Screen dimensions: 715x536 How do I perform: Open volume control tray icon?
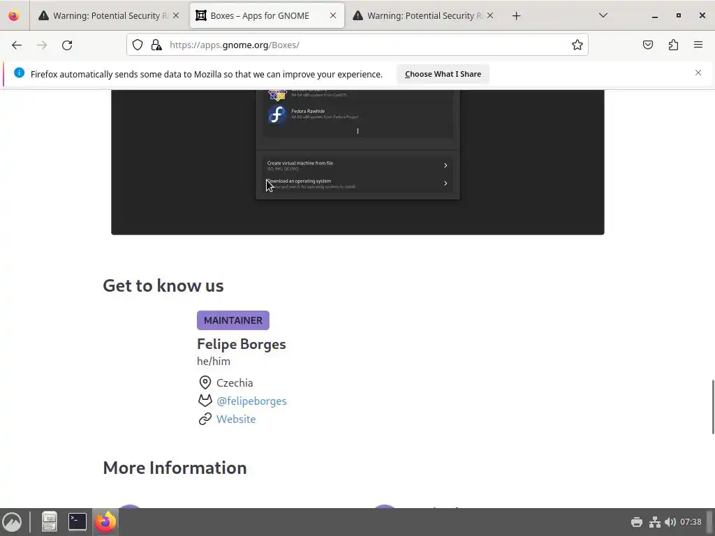[x=670, y=522]
